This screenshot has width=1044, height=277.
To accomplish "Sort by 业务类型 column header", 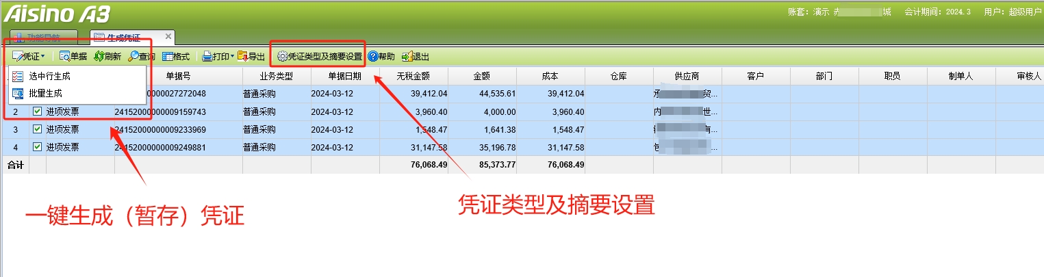I will pyautogui.click(x=277, y=76).
